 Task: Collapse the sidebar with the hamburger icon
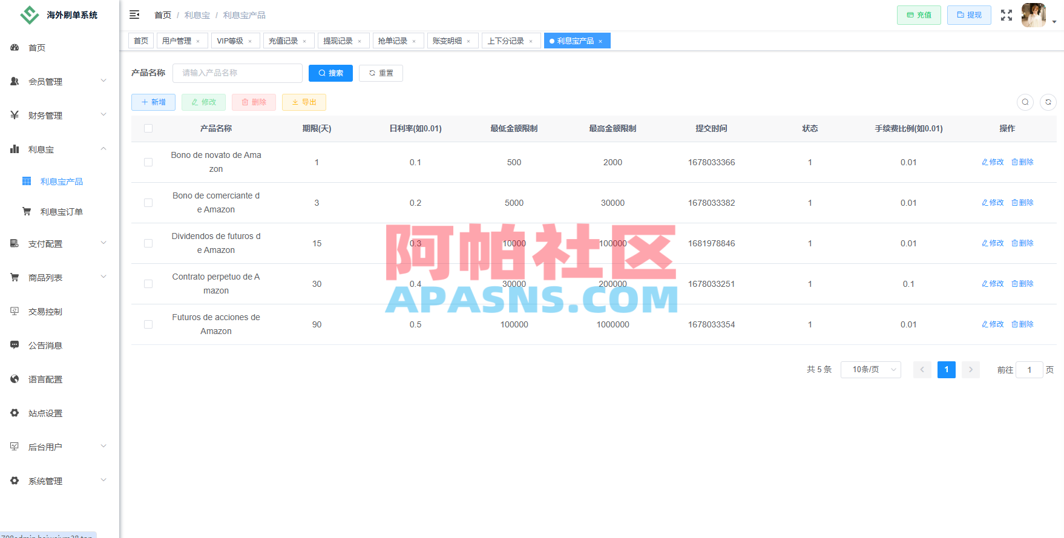(x=134, y=15)
